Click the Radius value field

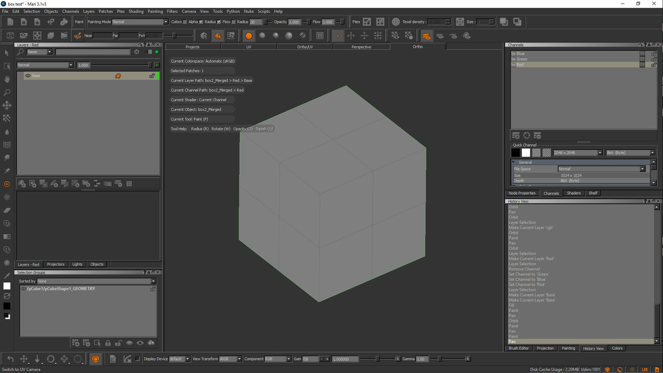coord(256,22)
